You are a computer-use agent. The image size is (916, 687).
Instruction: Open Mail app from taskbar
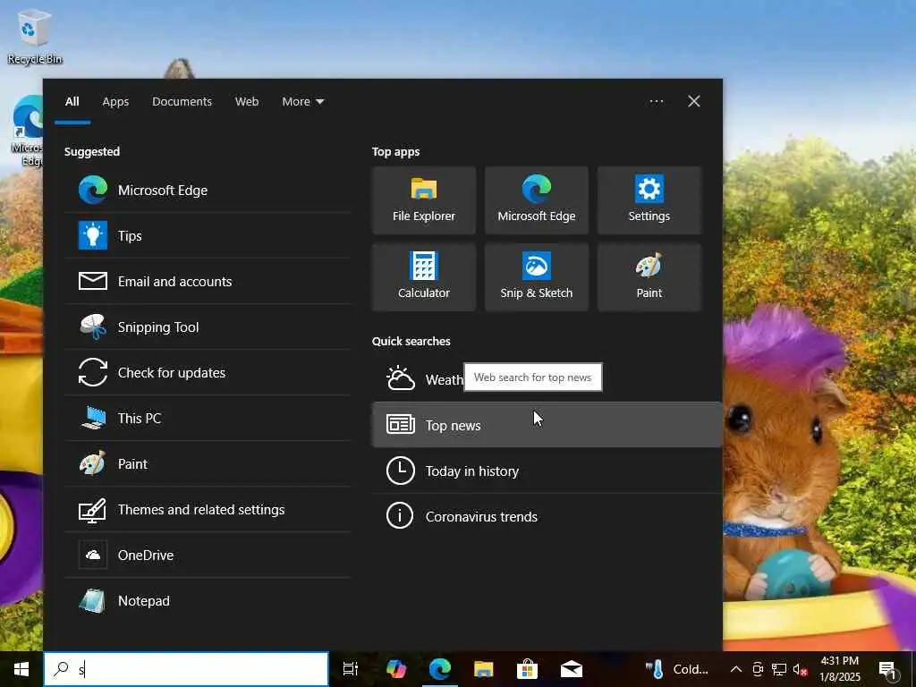click(571, 669)
